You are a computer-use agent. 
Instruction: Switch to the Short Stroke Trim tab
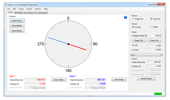pos(30,13)
